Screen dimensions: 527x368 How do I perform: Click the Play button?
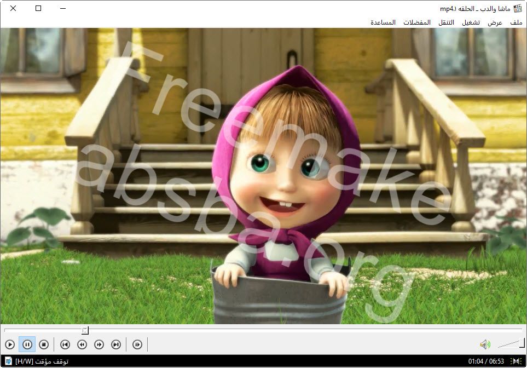[x=10, y=344]
